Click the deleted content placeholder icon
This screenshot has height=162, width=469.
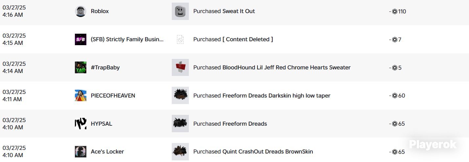pyautogui.click(x=180, y=39)
